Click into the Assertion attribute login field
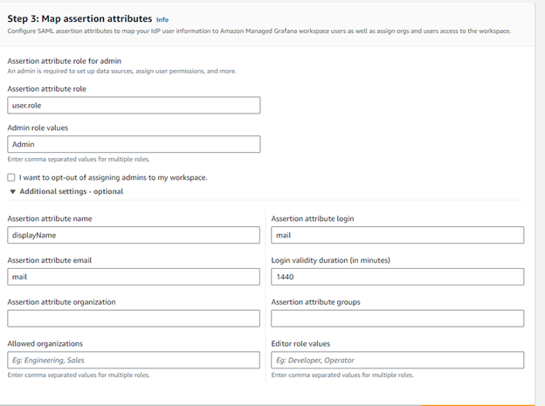The image size is (545, 406). pos(397,235)
